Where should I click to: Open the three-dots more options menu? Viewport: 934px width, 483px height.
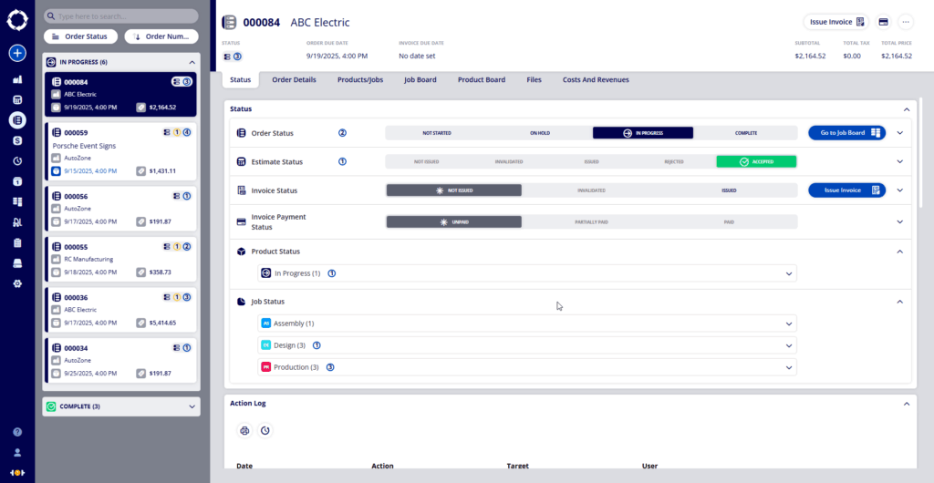click(905, 22)
